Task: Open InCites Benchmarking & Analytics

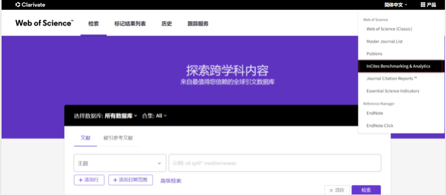Action: (x=401, y=66)
